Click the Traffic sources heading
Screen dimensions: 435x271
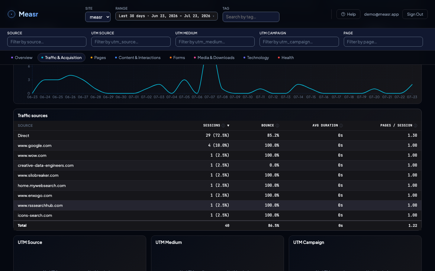(x=33, y=116)
